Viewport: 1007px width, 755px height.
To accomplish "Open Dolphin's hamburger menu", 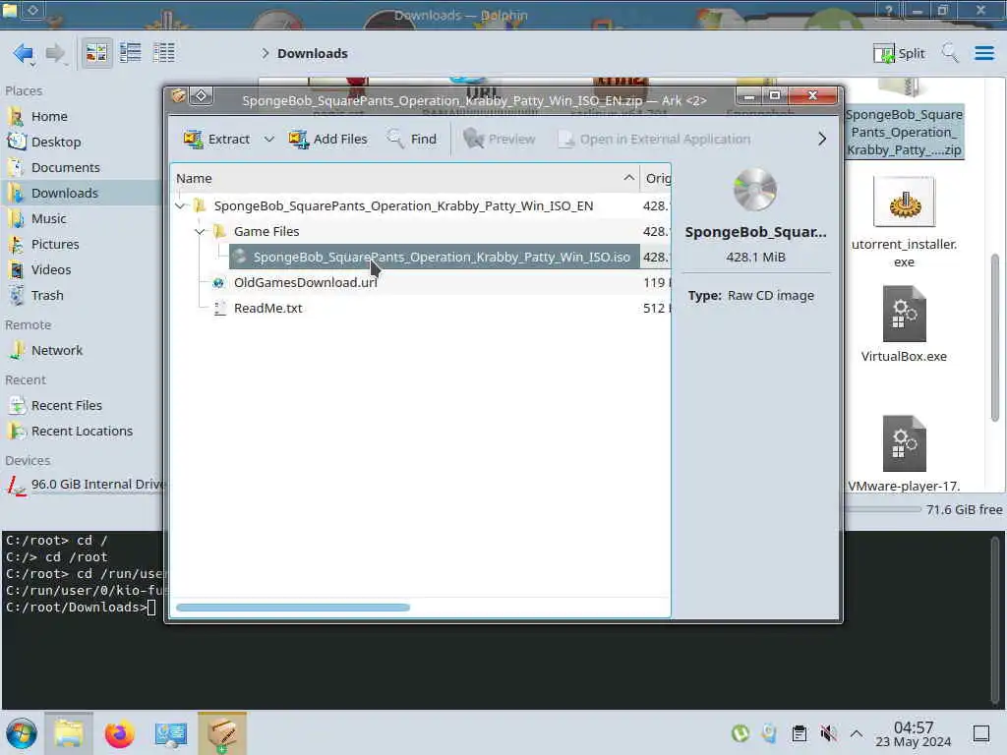I will click(983, 53).
